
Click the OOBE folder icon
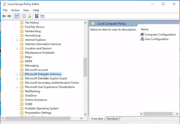click(x=22, y=104)
